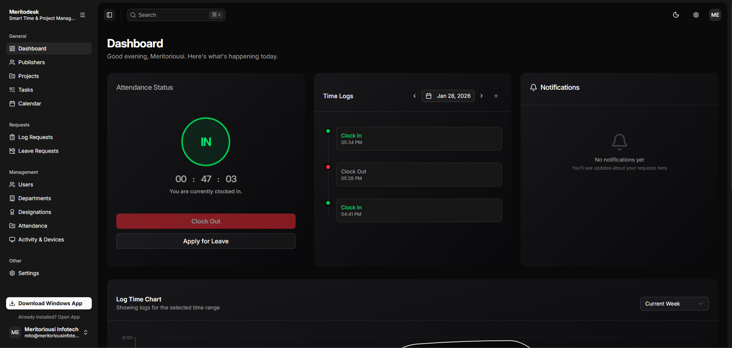Expand the Current Week range dropdown
Screen dimensions: 732x348
click(x=674, y=304)
